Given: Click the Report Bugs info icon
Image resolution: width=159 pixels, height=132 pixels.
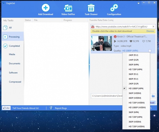Looking at the screenshot, I should pyautogui.click(x=51, y=108).
